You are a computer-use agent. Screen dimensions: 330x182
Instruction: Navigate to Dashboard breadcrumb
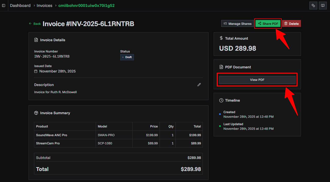(20, 5)
